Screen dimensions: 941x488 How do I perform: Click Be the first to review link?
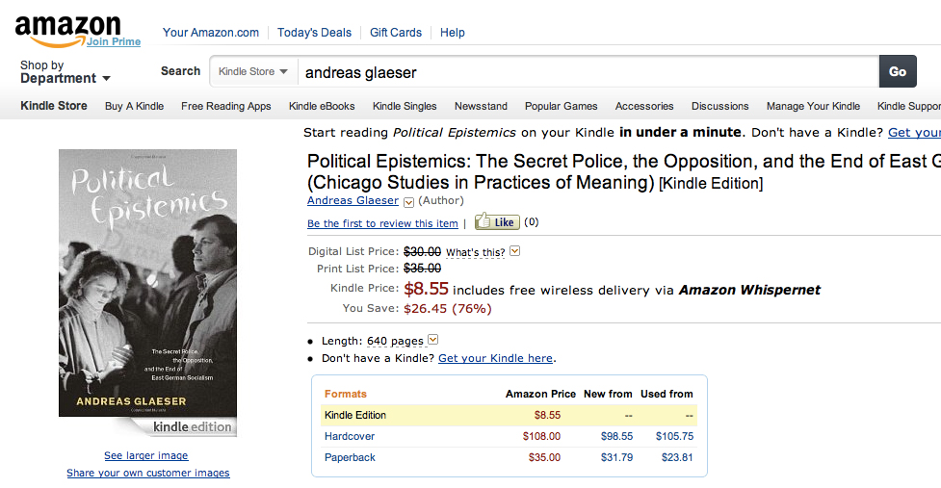point(382,223)
